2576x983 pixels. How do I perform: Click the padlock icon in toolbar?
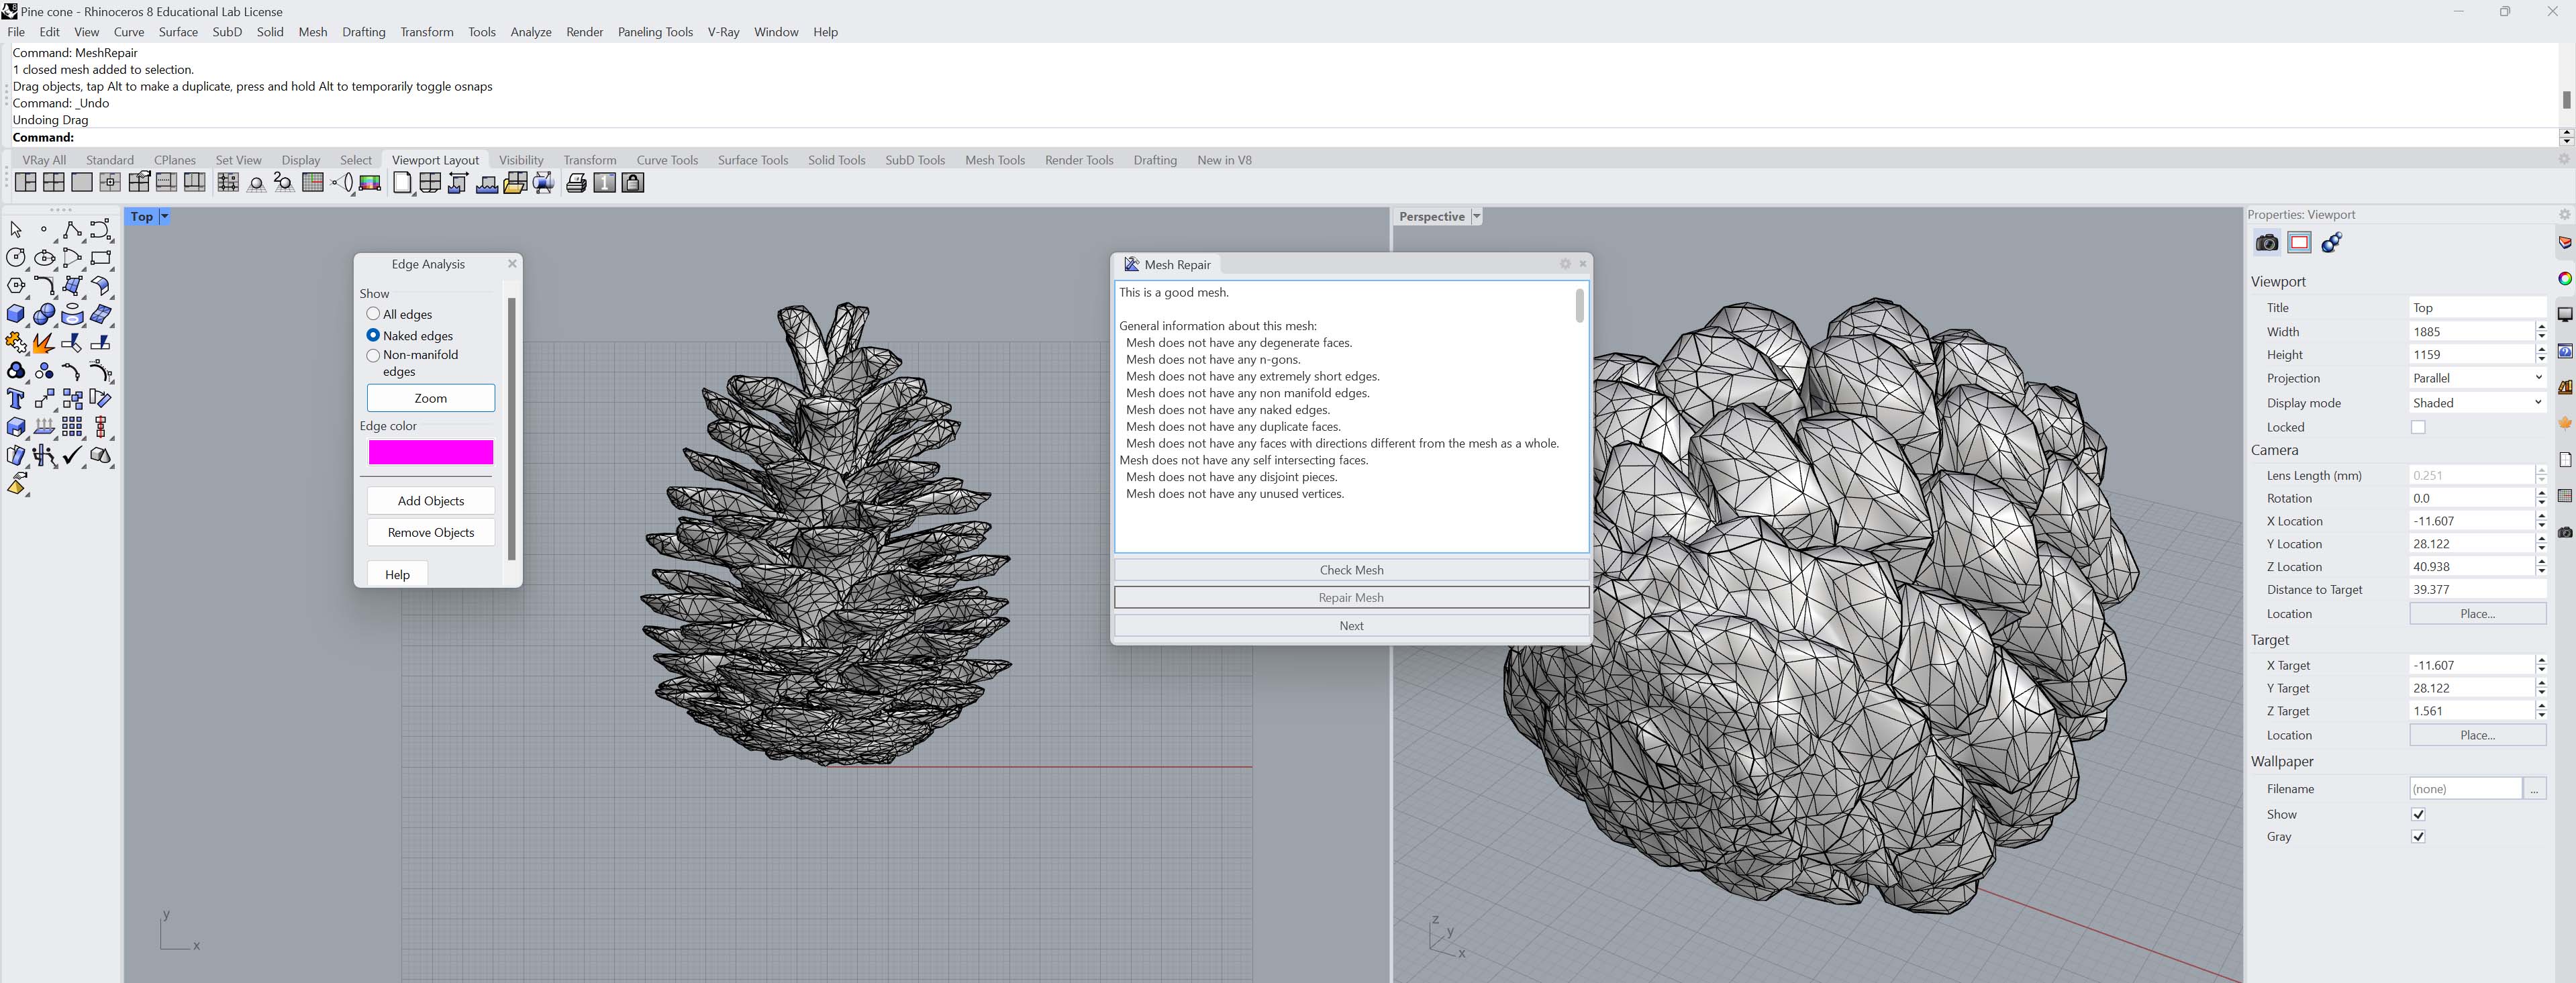[633, 183]
